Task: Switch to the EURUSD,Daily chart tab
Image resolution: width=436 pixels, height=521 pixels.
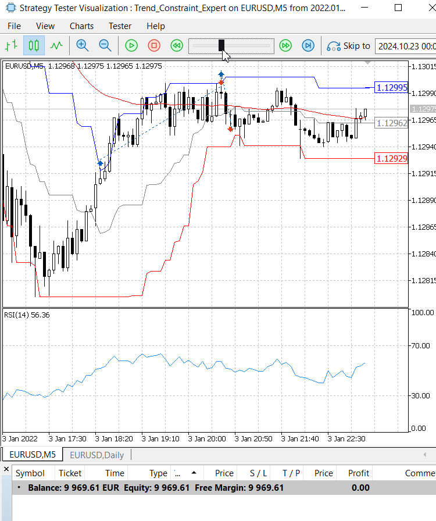Action: click(97, 455)
